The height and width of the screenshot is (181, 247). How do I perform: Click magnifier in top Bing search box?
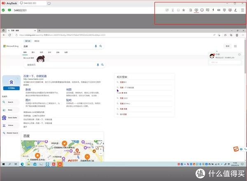point(101,46)
